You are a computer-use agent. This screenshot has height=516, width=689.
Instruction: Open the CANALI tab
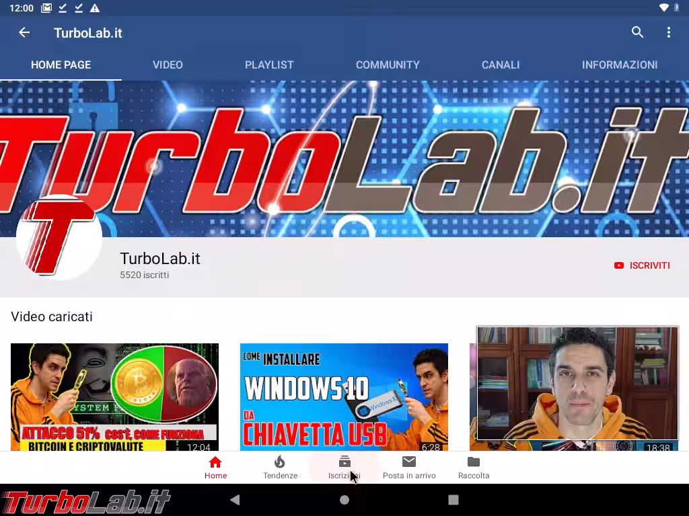click(x=501, y=64)
